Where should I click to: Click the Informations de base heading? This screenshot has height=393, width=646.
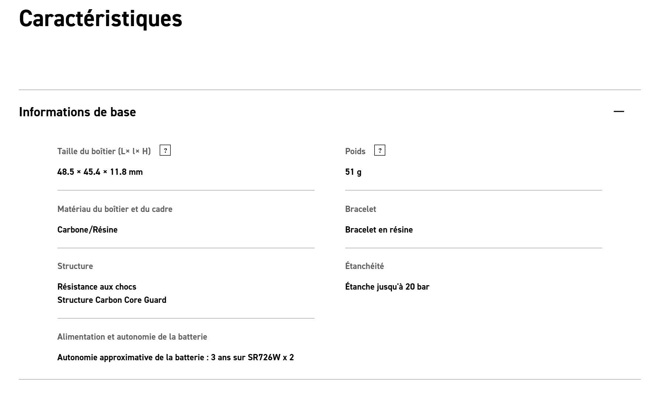point(77,112)
